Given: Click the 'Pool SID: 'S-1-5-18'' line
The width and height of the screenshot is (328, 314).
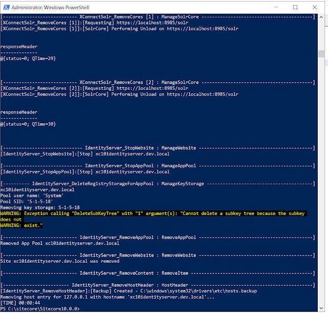Looking at the screenshot, I should coord(27,202).
